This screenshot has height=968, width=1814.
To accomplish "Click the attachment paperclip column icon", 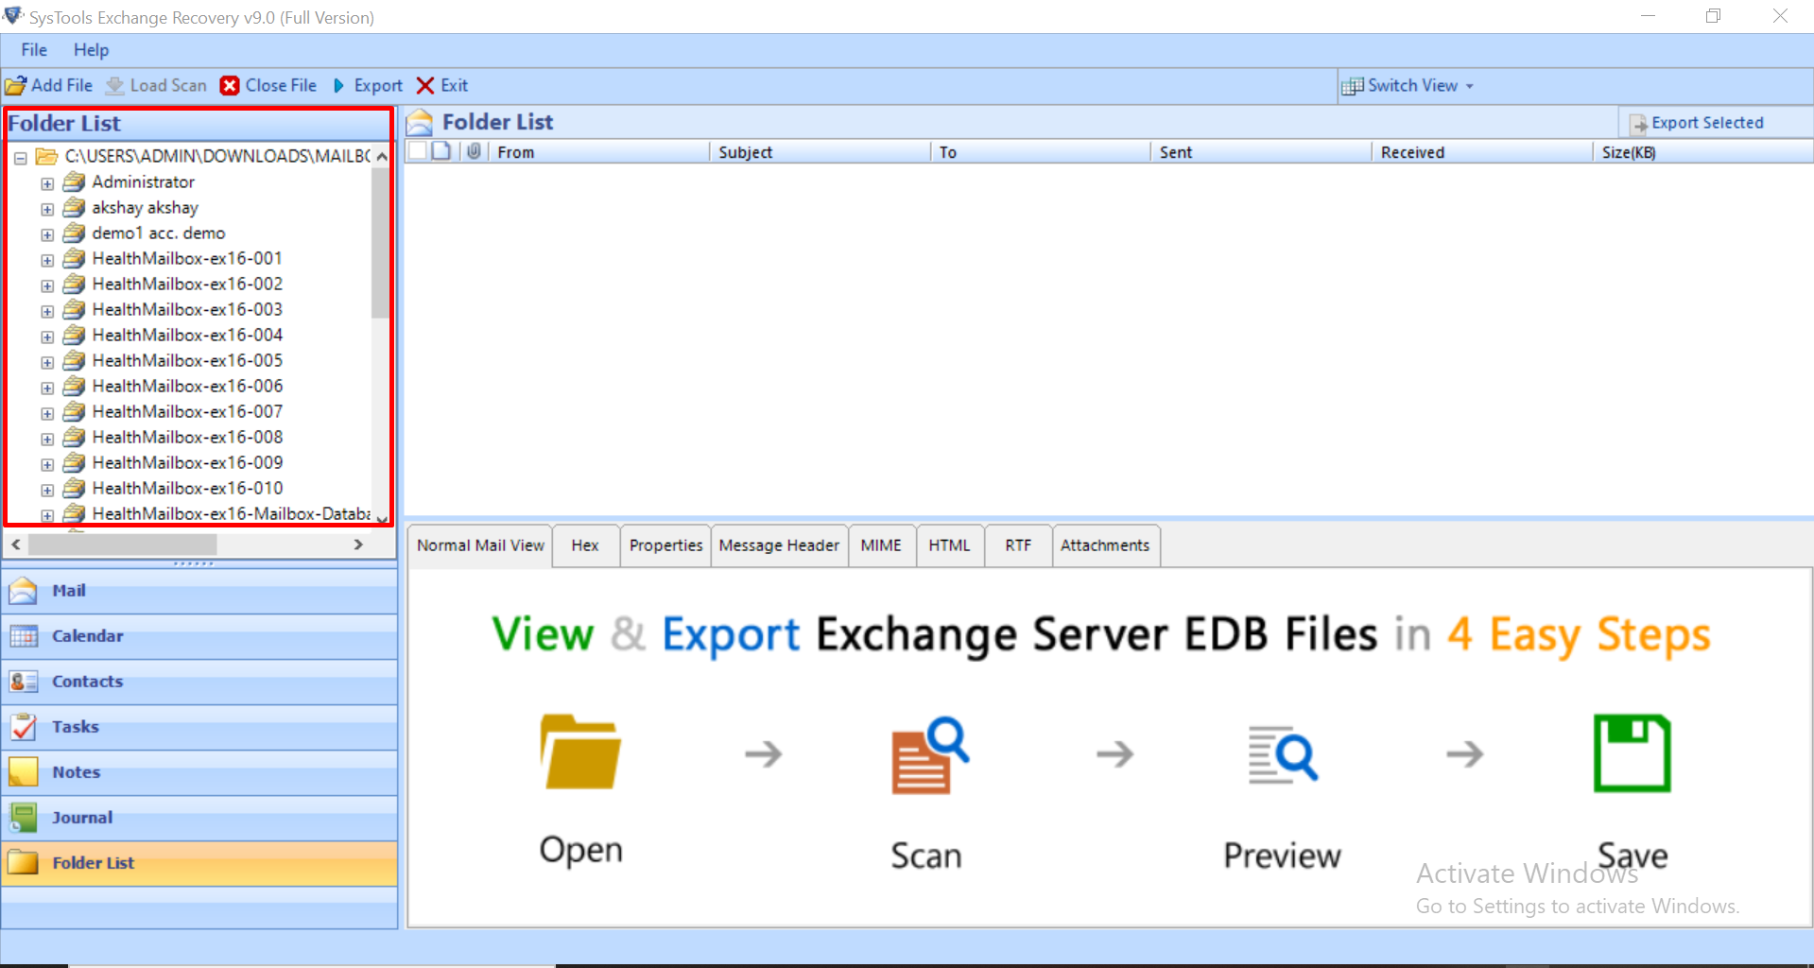I will pos(474,151).
